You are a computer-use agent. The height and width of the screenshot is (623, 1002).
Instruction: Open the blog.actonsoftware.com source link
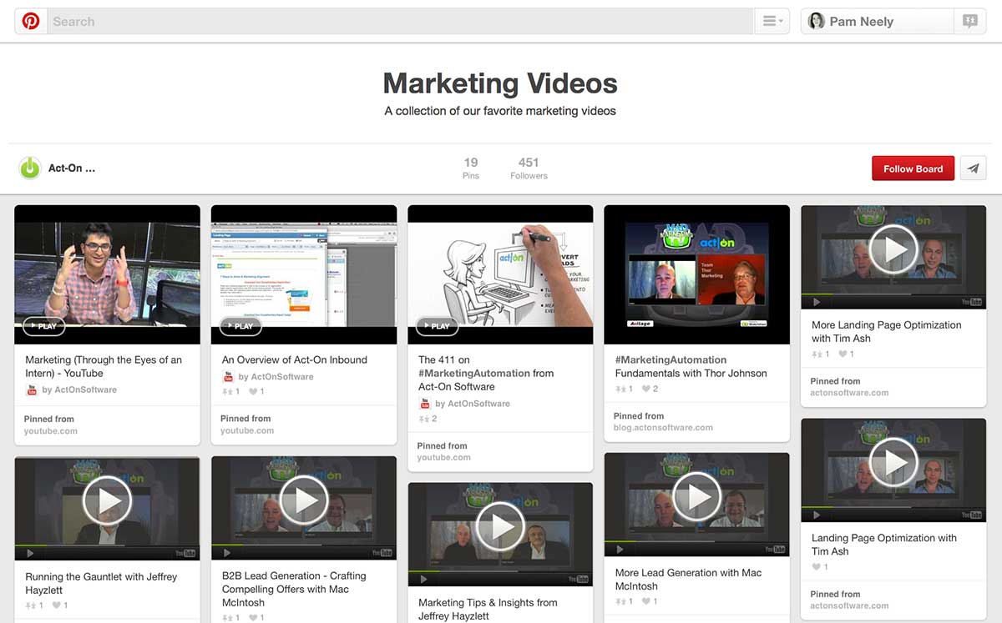point(663,428)
